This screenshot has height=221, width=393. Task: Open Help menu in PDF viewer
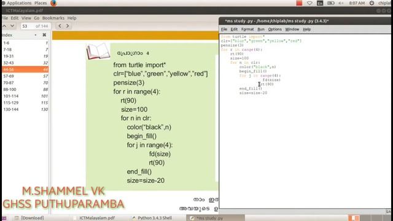pos(72,18)
